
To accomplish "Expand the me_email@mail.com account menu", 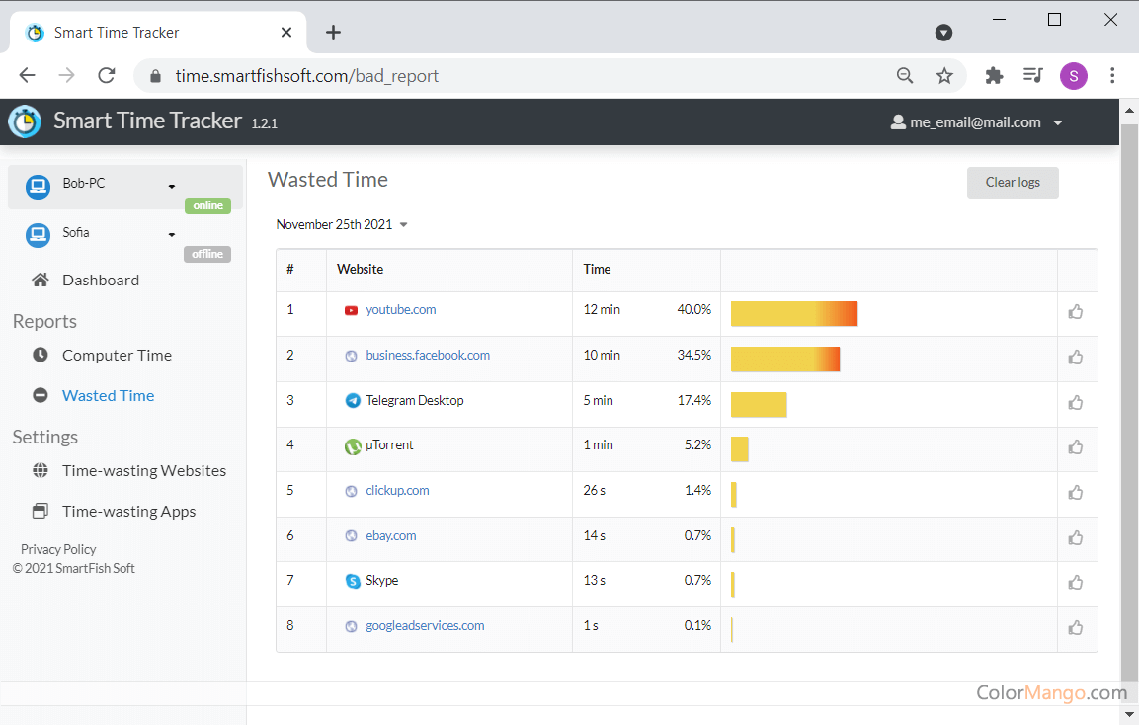I will (x=976, y=122).
